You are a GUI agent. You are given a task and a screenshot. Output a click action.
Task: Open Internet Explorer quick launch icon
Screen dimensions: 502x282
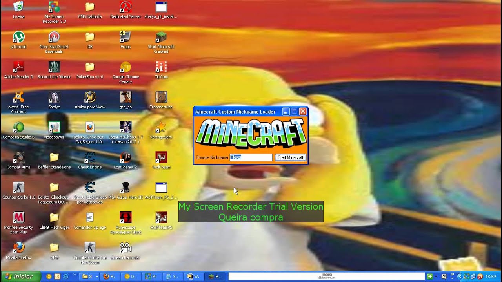[65, 277]
